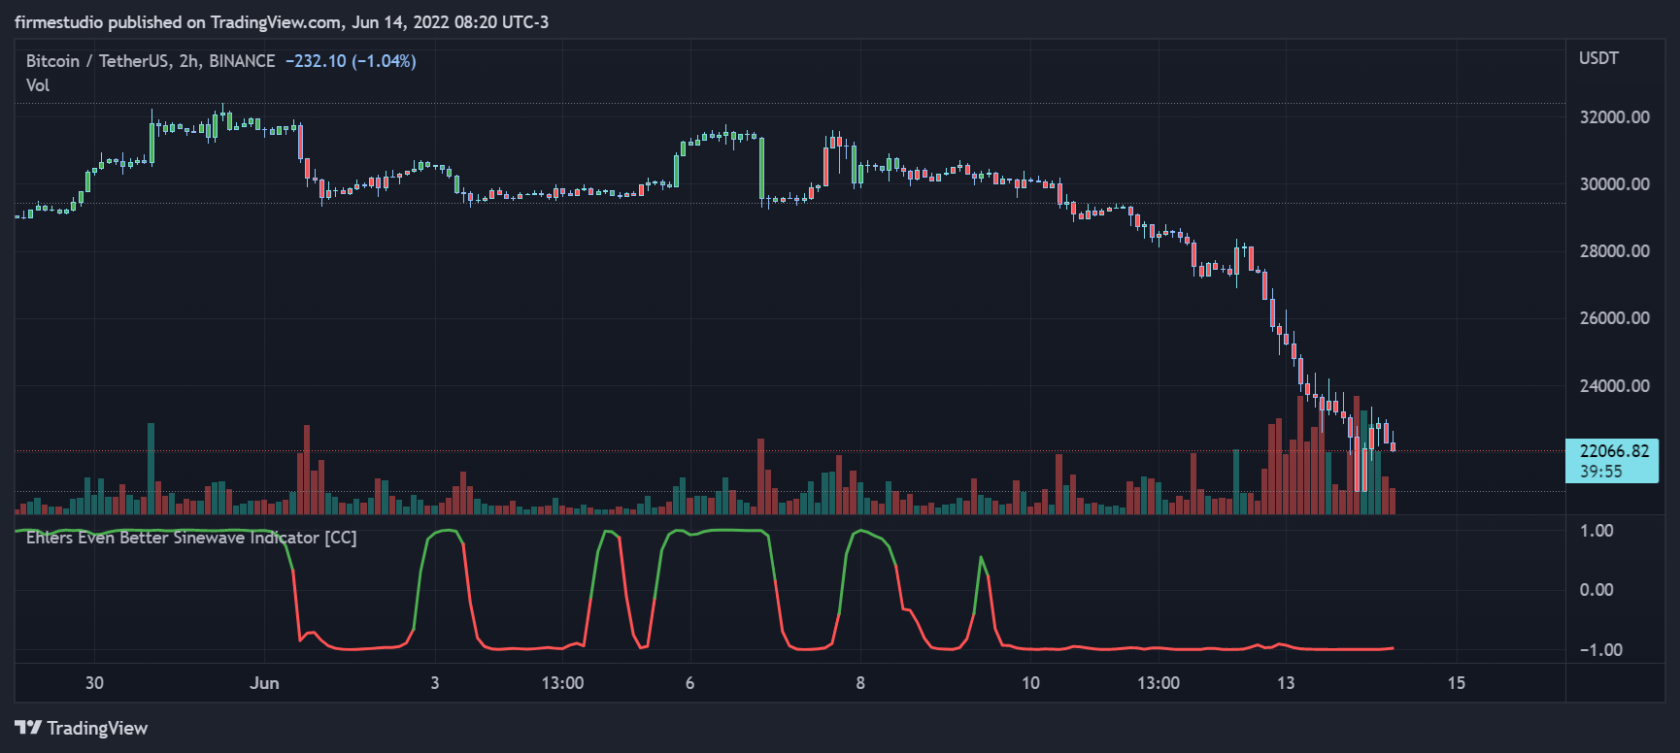The image size is (1680, 753).
Task: Click the 13 date label on time axis
Action: pyautogui.click(x=1286, y=683)
